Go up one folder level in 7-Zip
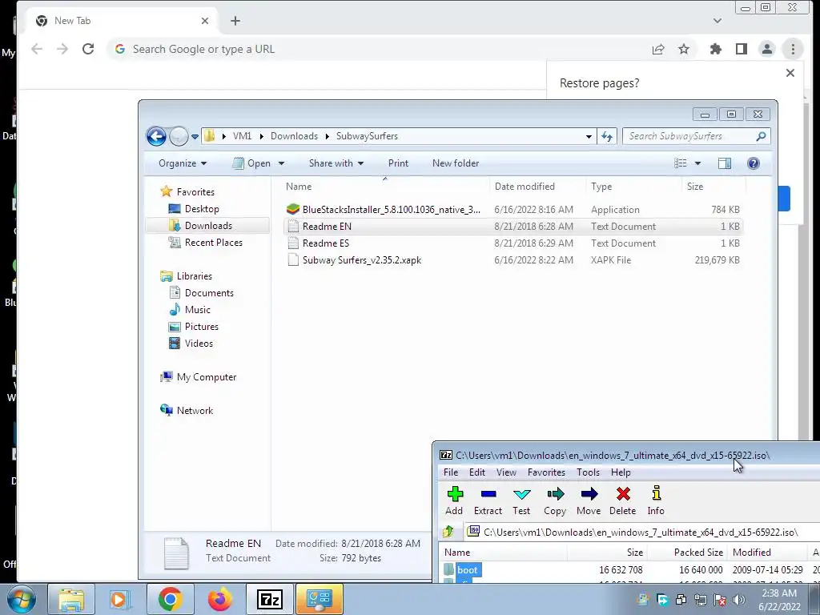This screenshot has width=820, height=615. click(x=448, y=532)
